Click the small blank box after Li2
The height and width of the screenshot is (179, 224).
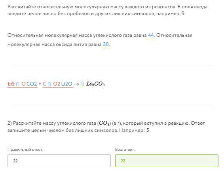pos(17,84)
